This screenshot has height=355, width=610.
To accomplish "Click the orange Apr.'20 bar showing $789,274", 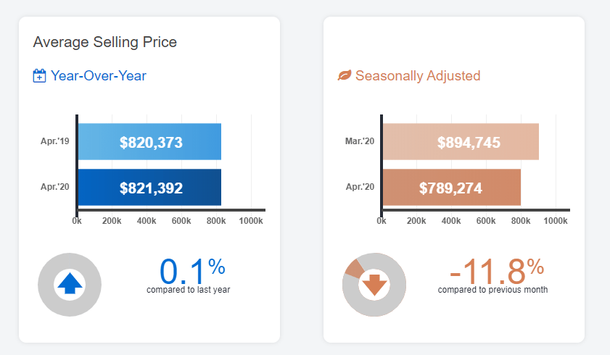I will 451,188.
